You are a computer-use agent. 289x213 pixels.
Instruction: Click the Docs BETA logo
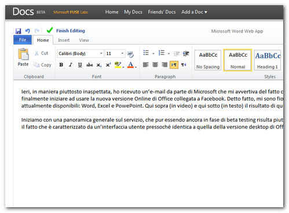click(x=29, y=12)
